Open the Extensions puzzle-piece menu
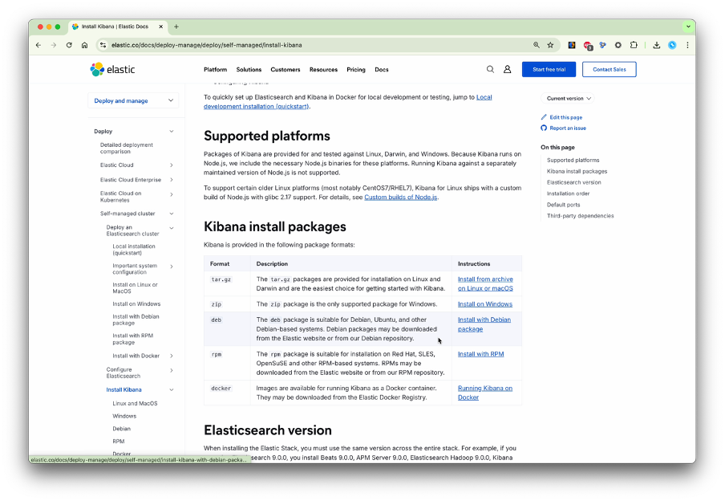 click(634, 46)
